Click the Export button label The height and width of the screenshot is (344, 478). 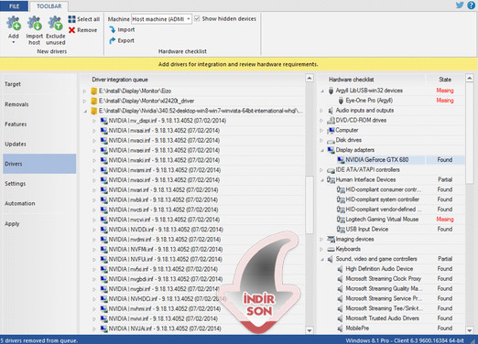coord(126,40)
